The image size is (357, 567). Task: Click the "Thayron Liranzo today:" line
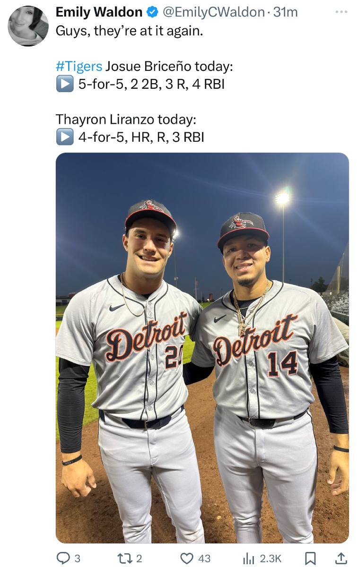point(126,119)
